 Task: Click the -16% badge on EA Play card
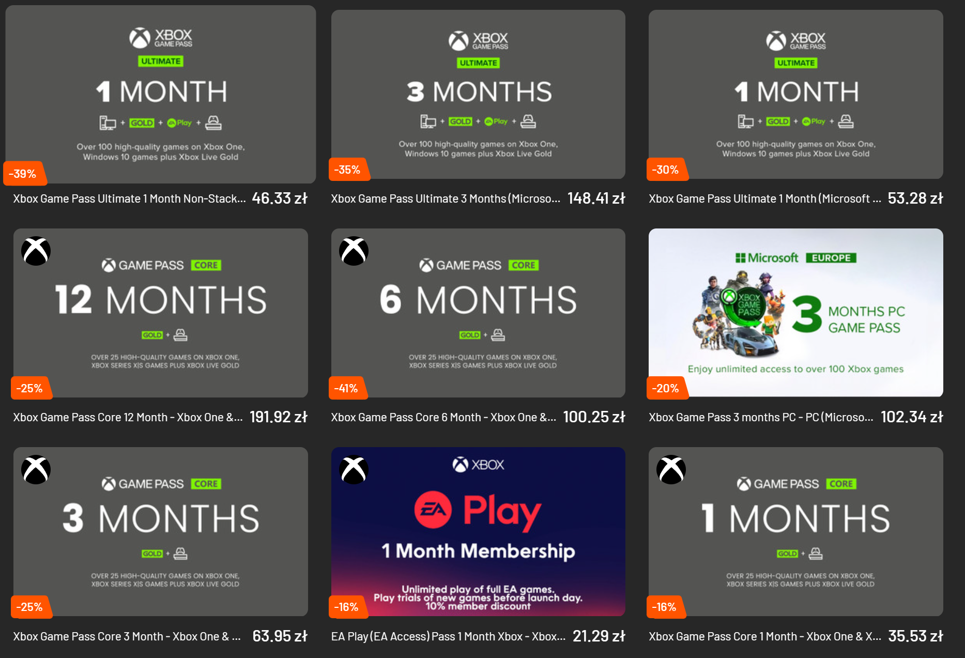[x=347, y=607]
